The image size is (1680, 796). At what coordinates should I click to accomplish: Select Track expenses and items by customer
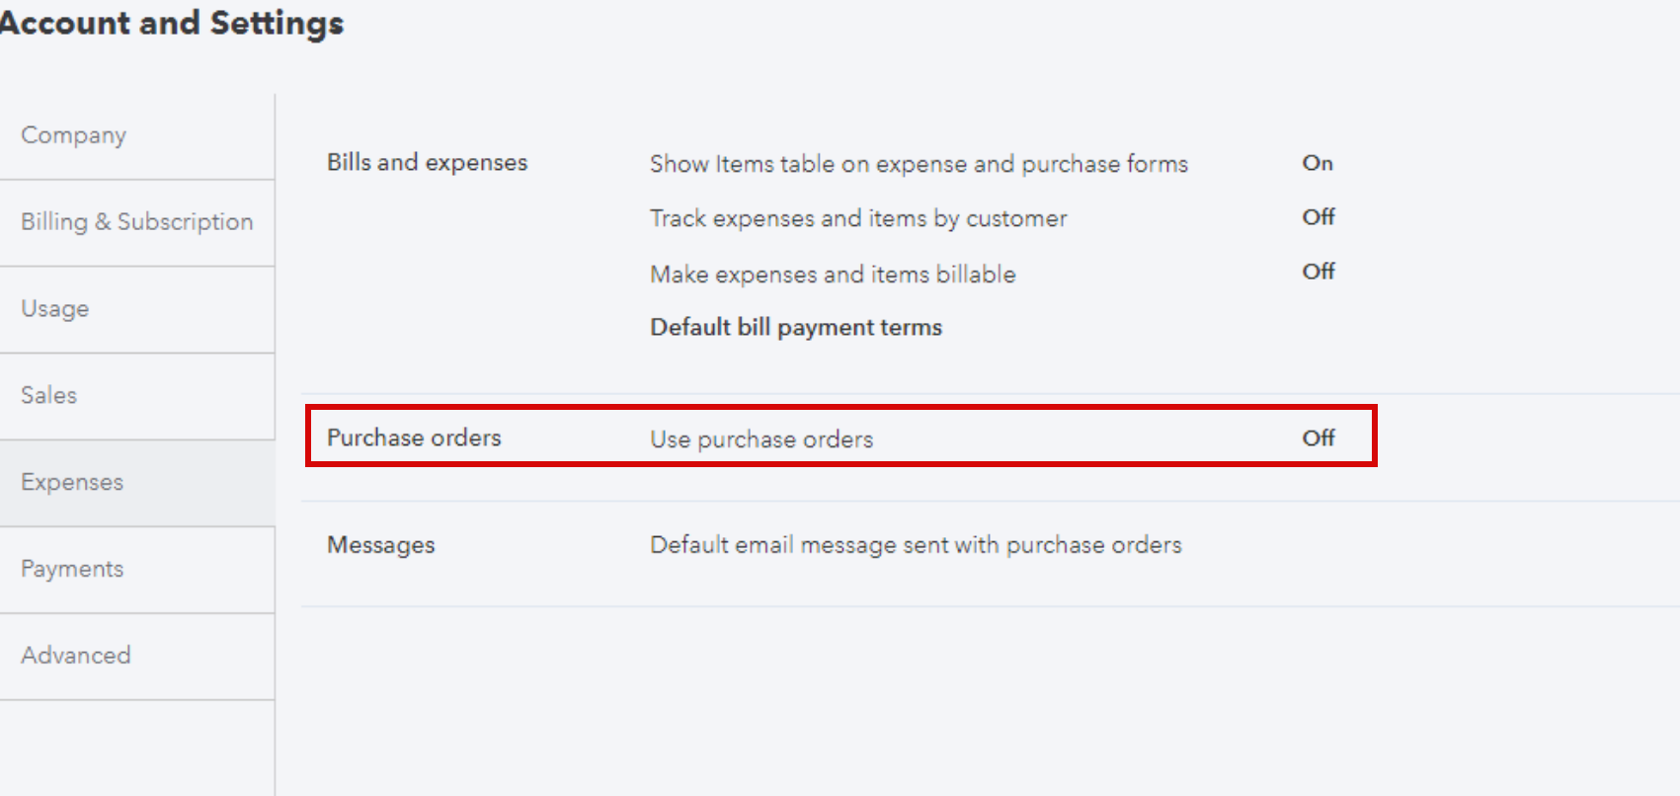tap(858, 218)
